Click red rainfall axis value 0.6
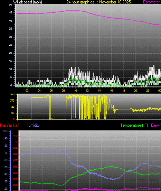 point(15,167)
